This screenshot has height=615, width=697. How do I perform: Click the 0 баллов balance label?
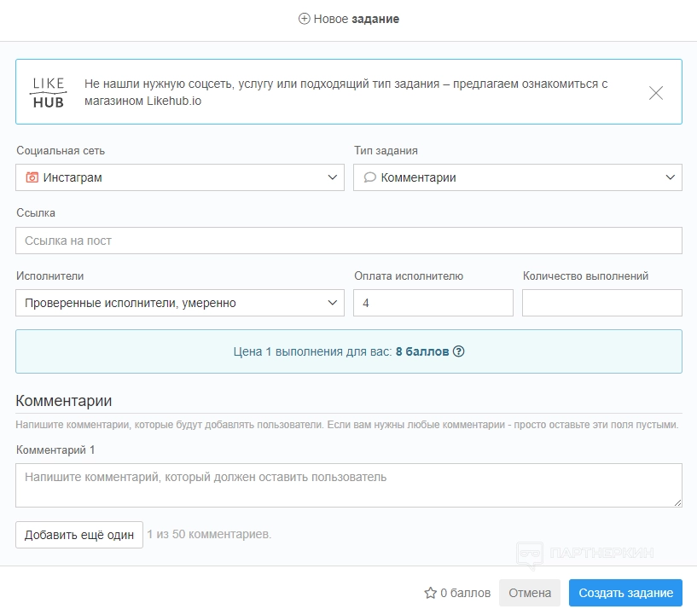[x=465, y=593]
